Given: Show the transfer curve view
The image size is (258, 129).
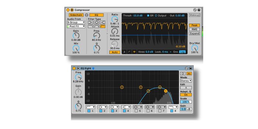Looking at the screenshot, I should tap(129, 52).
